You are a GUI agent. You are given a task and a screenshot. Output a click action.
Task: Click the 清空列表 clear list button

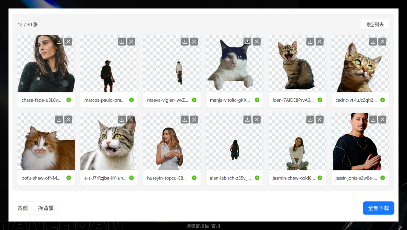click(x=374, y=24)
